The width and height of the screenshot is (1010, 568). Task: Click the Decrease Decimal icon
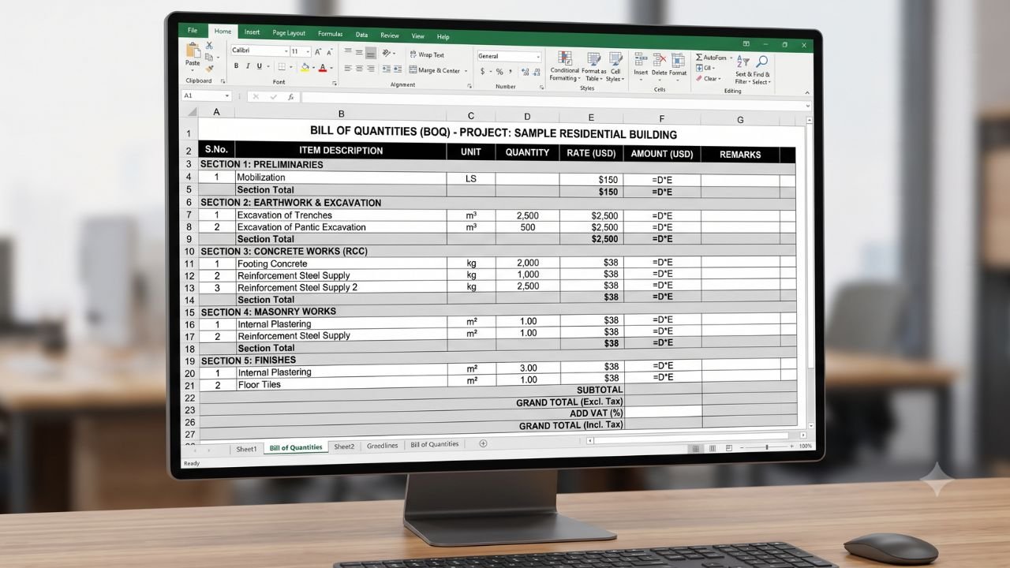click(537, 72)
